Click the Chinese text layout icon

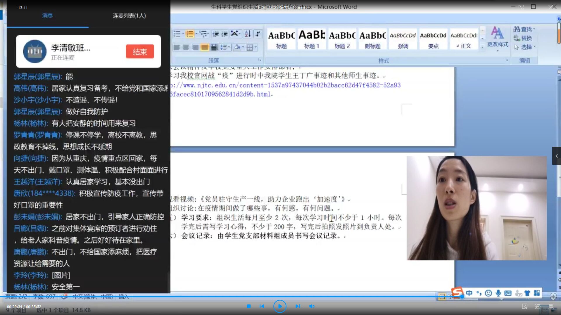click(235, 34)
